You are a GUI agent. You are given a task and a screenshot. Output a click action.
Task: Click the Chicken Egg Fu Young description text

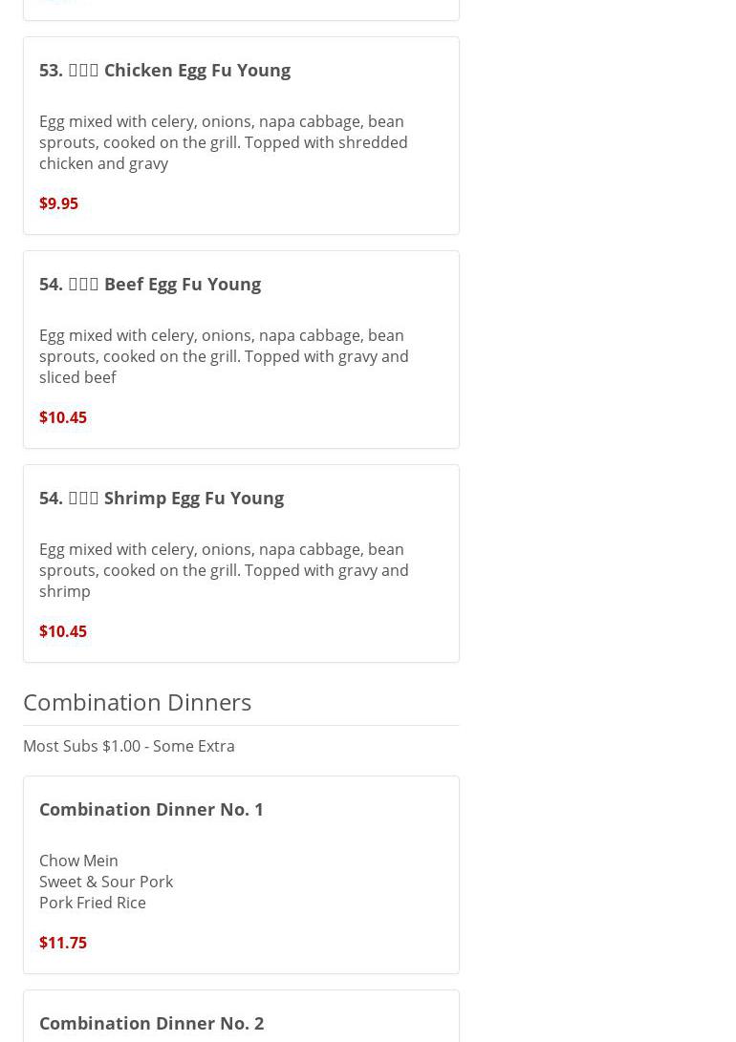pyautogui.click(x=223, y=142)
